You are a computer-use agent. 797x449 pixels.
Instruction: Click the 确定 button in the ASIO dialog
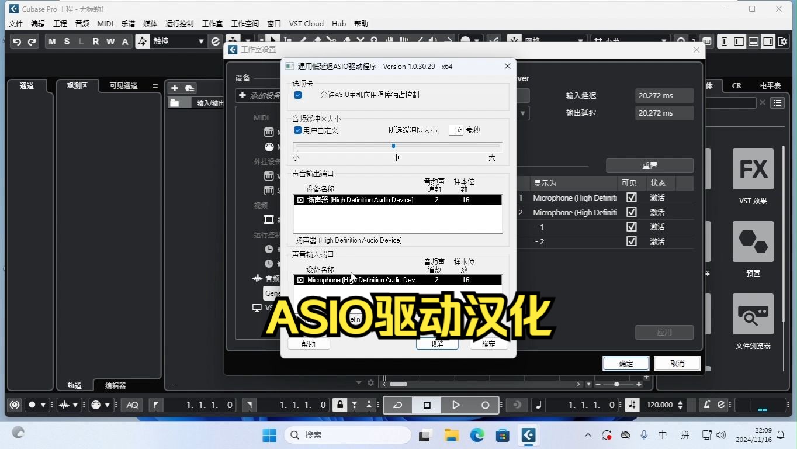point(488,344)
